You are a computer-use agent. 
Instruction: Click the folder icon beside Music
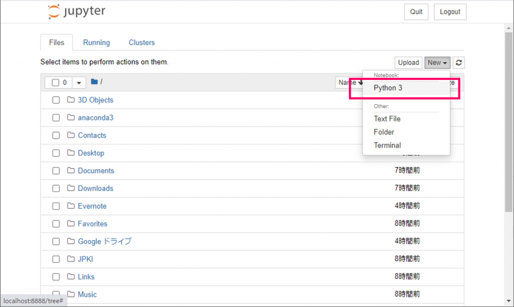point(71,294)
